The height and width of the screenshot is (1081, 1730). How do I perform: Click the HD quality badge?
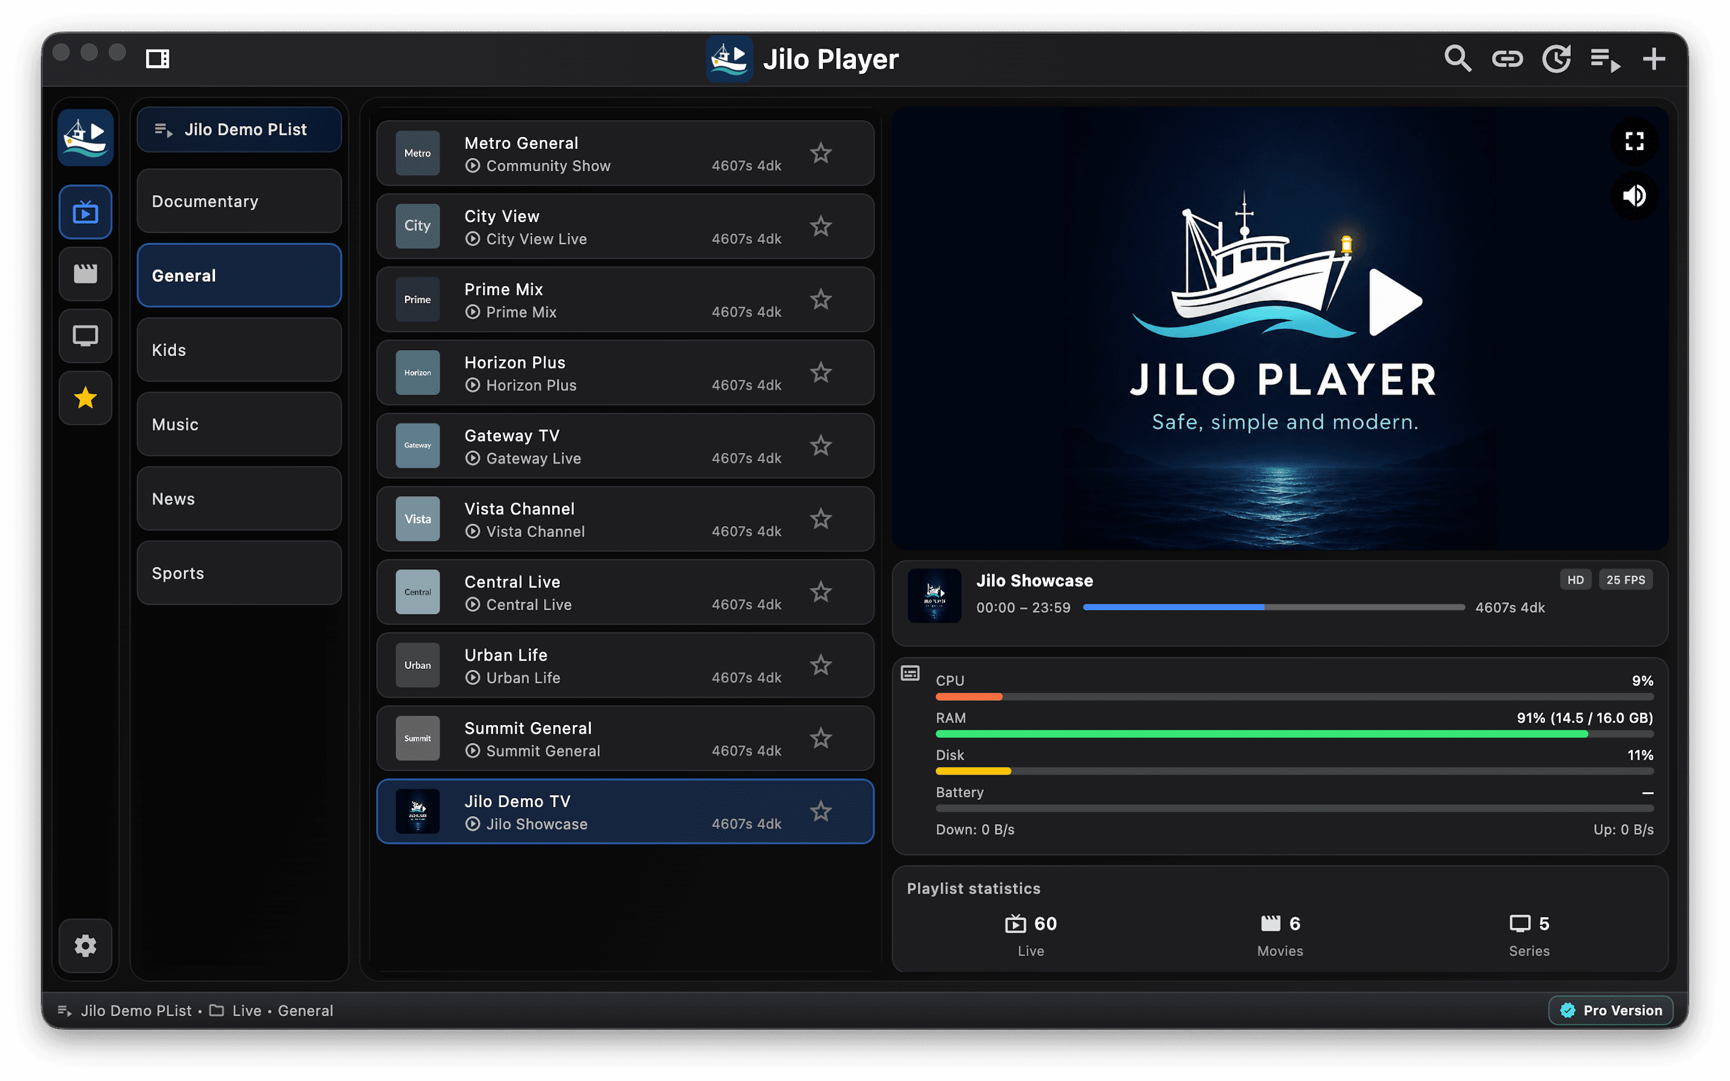point(1575,580)
